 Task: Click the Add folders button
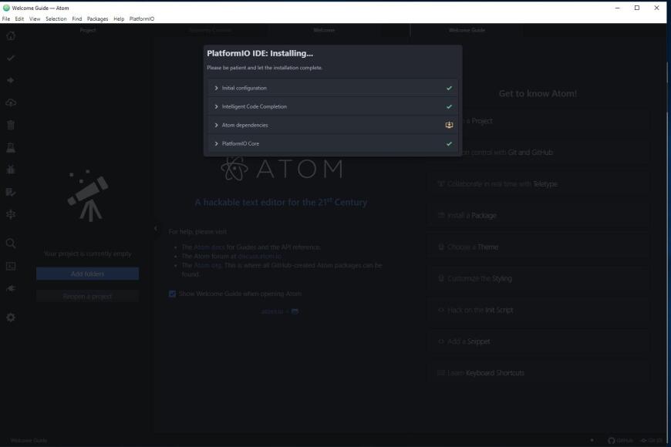(x=87, y=274)
